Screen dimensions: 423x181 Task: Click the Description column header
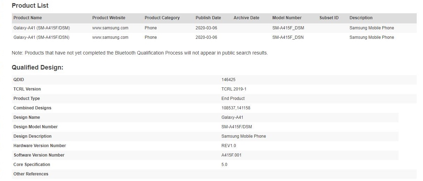tap(361, 18)
